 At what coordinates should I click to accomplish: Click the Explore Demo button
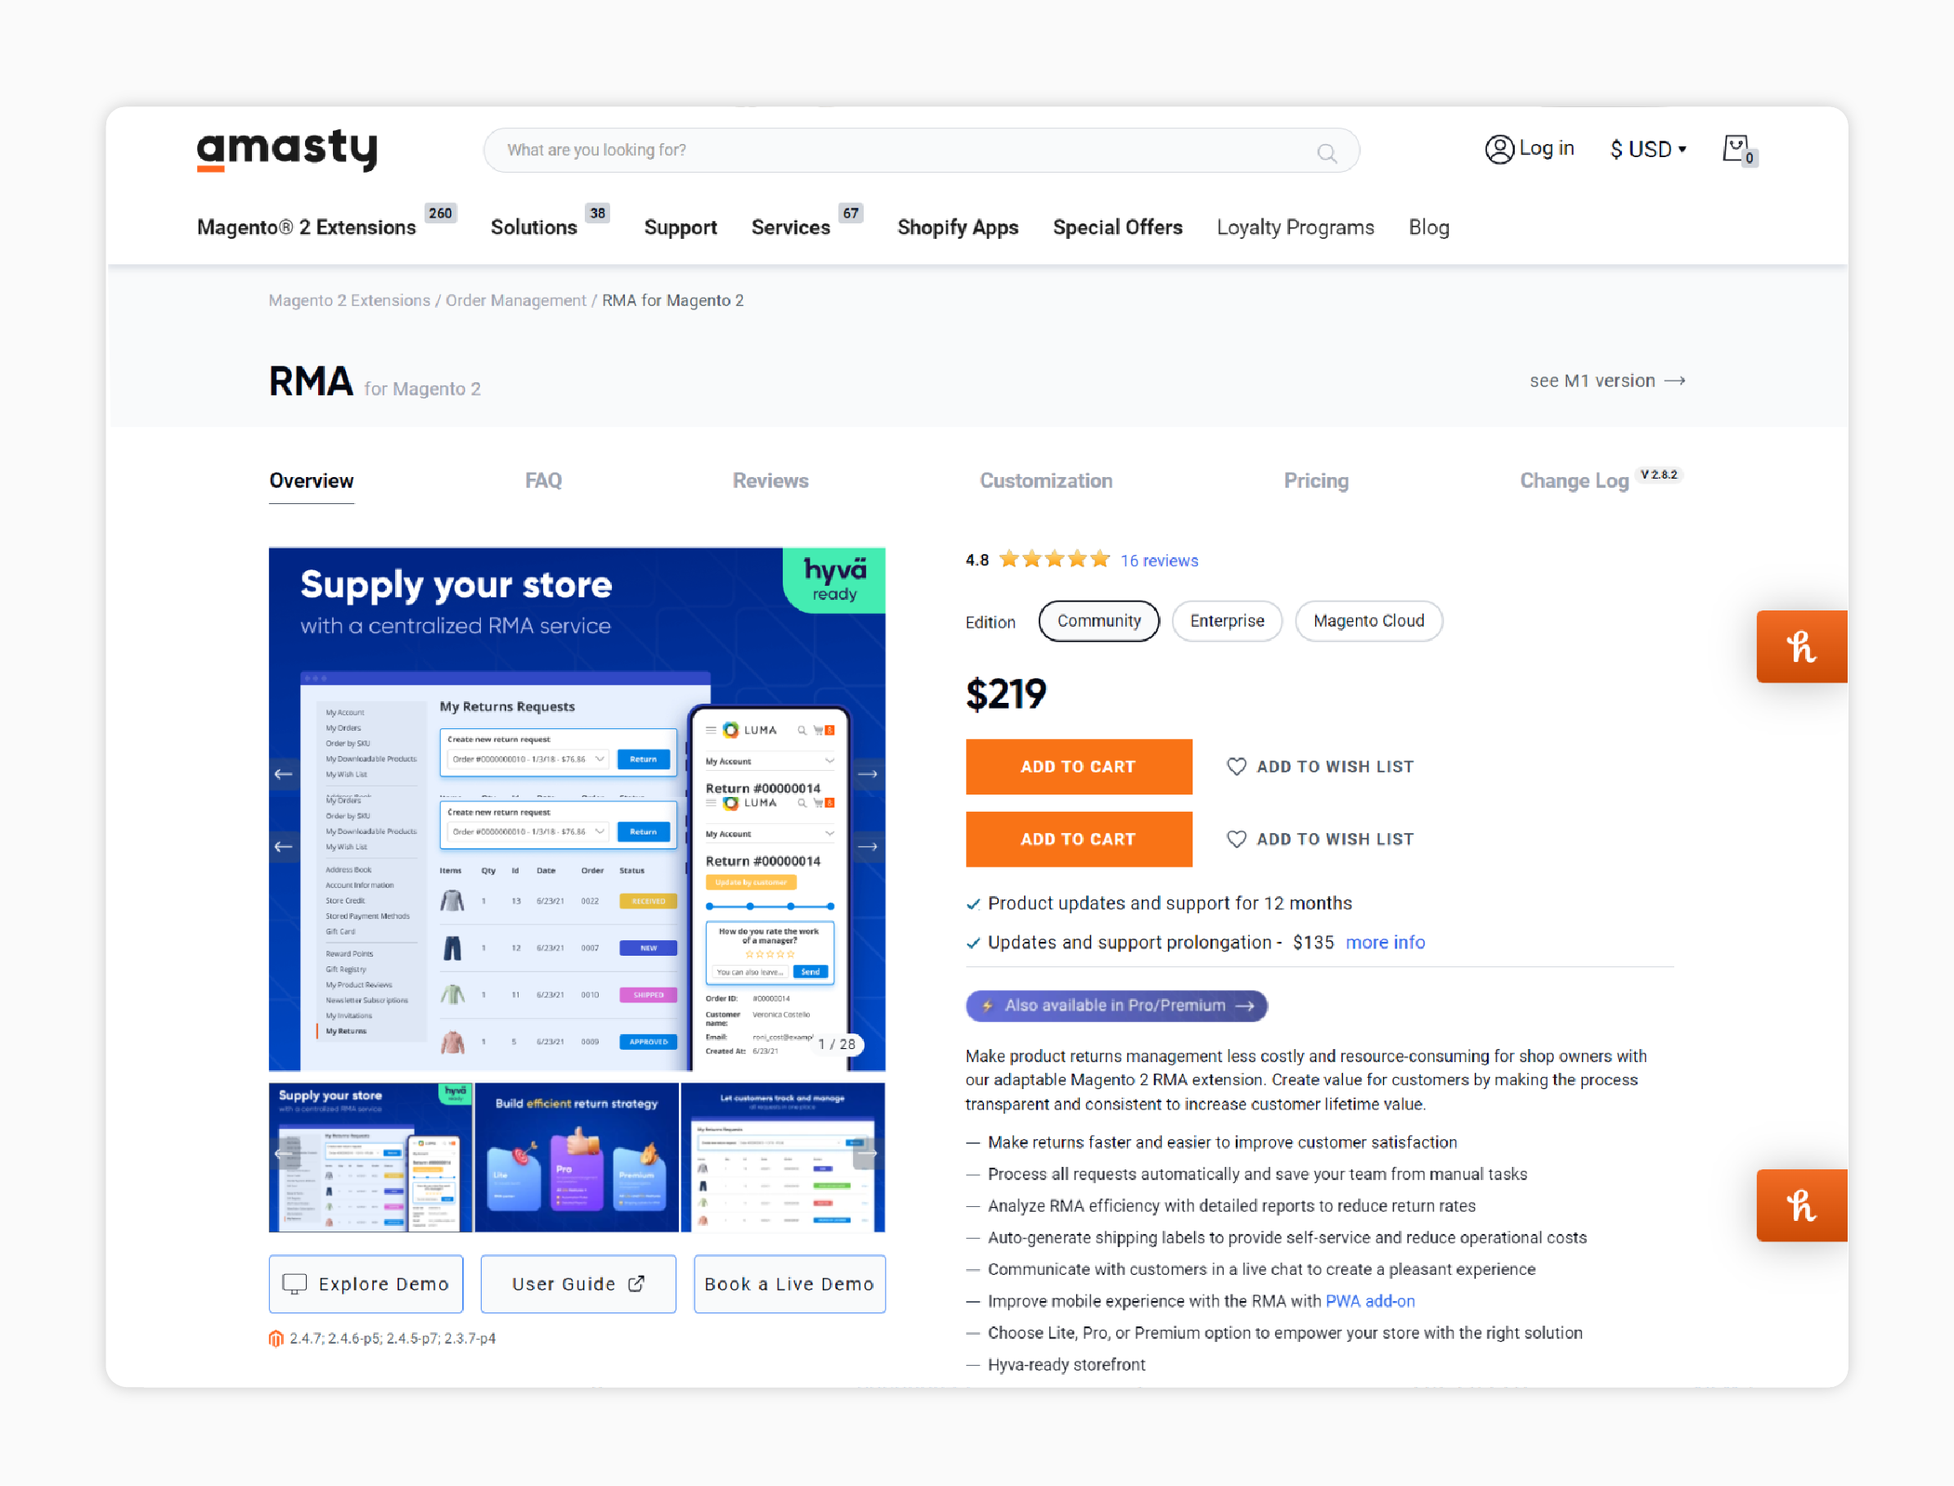pyautogui.click(x=365, y=1285)
